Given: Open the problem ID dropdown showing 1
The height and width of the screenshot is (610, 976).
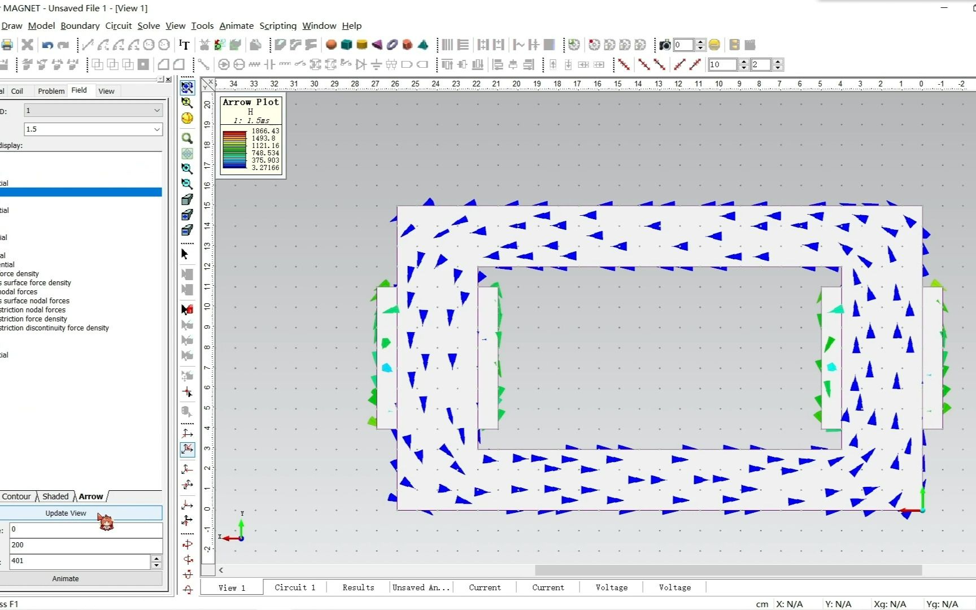Looking at the screenshot, I should tap(157, 110).
